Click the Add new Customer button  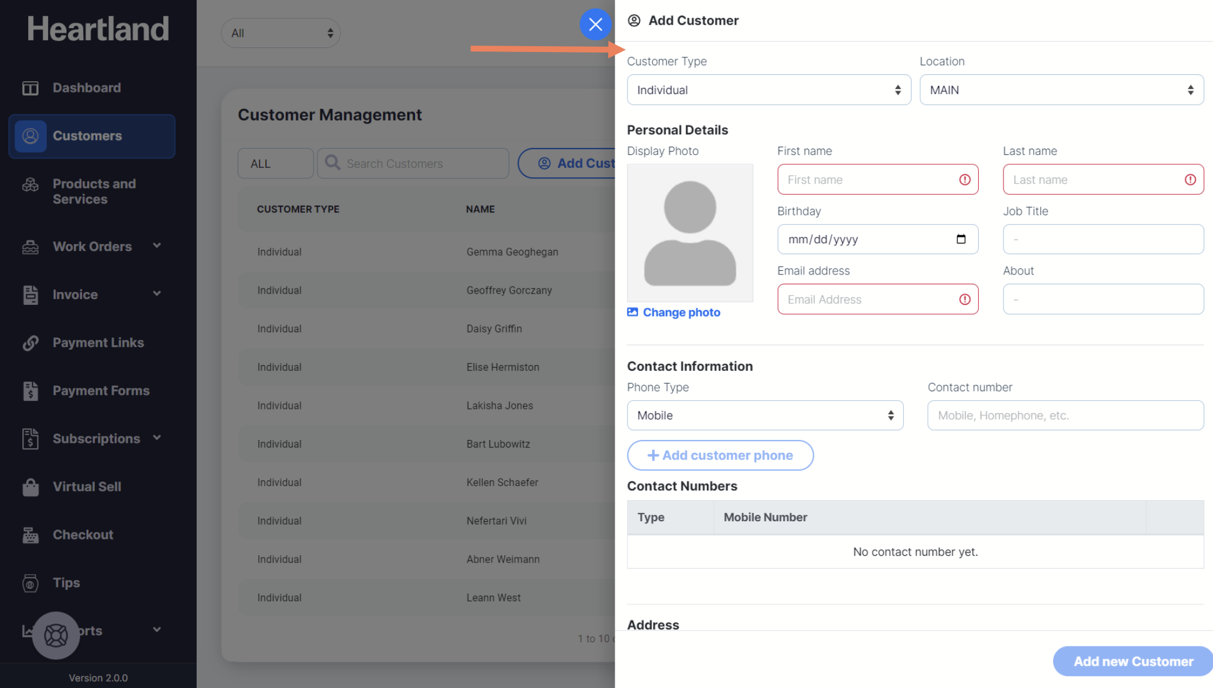pos(1132,662)
